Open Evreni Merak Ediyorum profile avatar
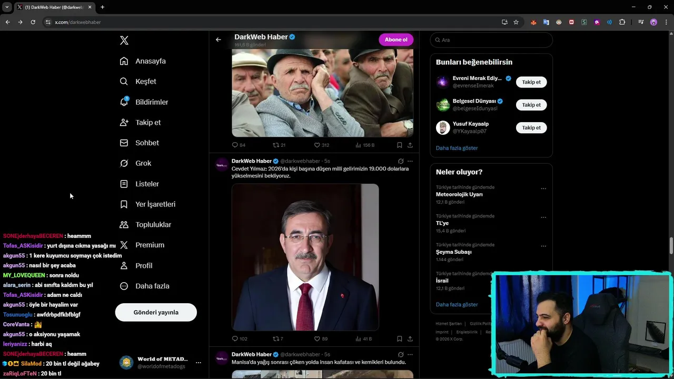The height and width of the screenshot is (379, 674). coord(443,82)
